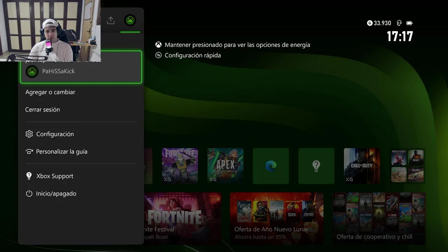Open the Microsoft Edge tile
The width and height of the screenshot is (448, 252).
coord(271,166)
